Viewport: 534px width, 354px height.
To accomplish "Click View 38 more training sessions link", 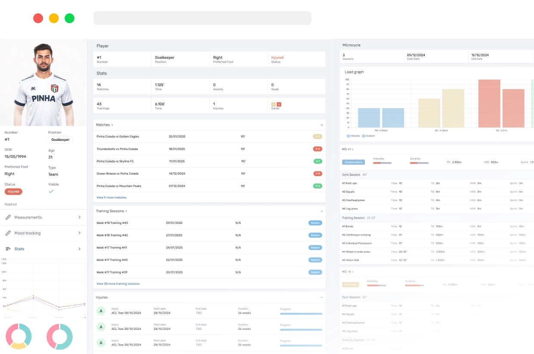I will (x=118, y=284).
